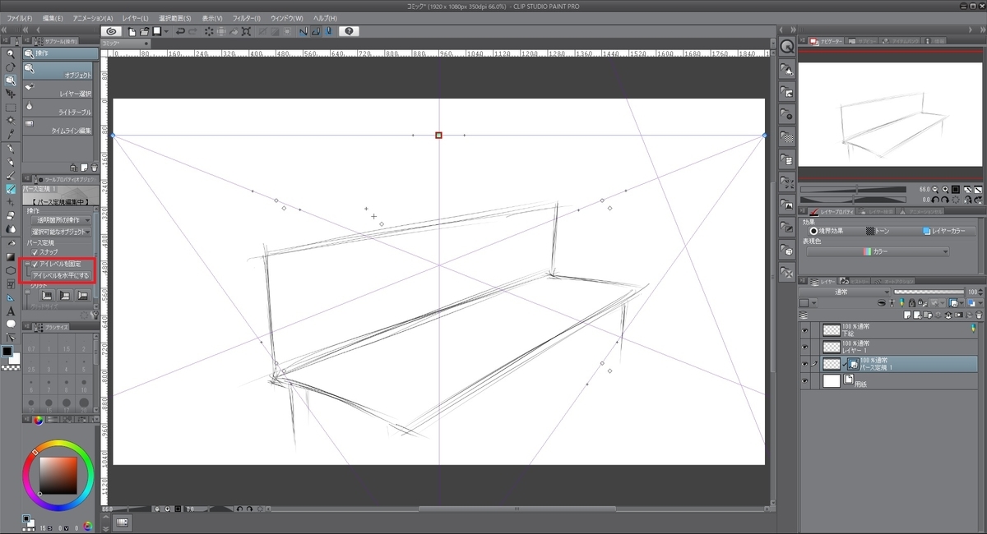The height and width of the screenshot is (534, 987).
Task: Click the Open file icon
Action: pos(144,30)
